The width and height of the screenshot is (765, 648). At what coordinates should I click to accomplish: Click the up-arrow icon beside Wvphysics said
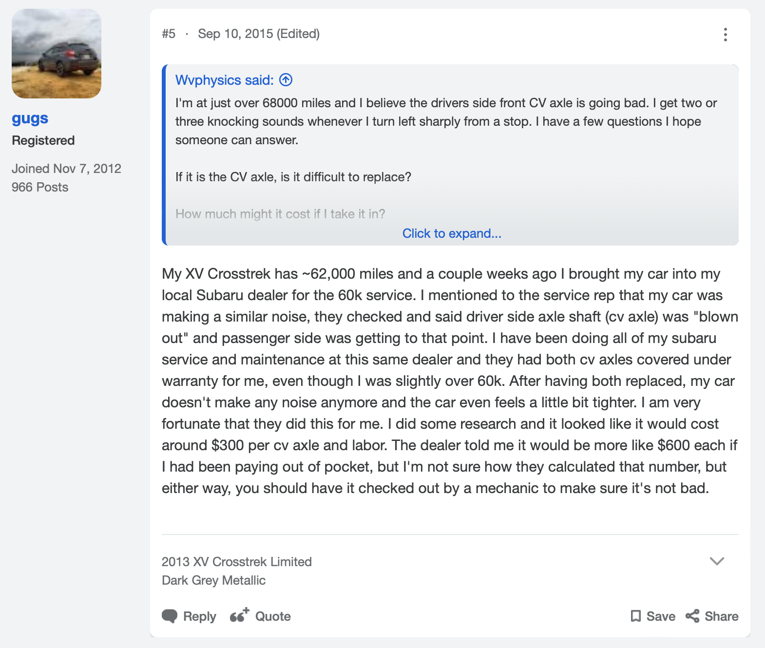click(x=286, y=80)
